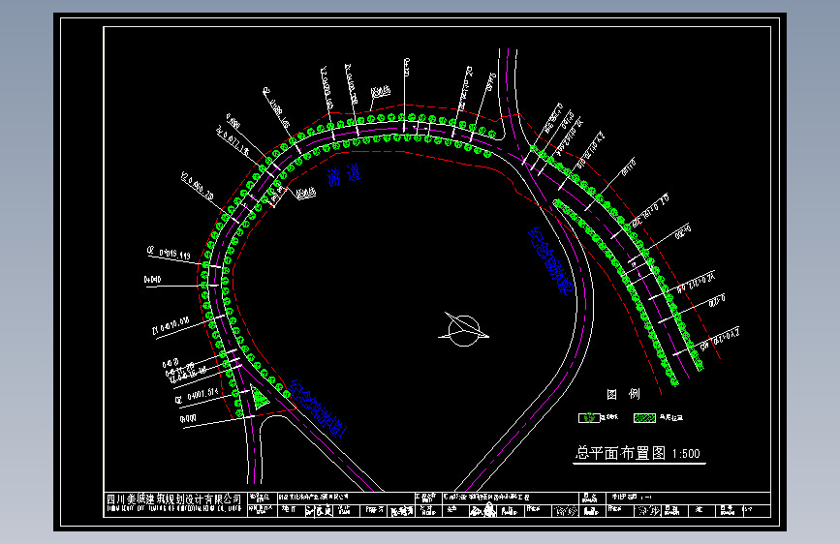Select the green hatched triangle at the road junction
Image resolution: width=840 pixels, height=544 pixels.
pos(260,398)
